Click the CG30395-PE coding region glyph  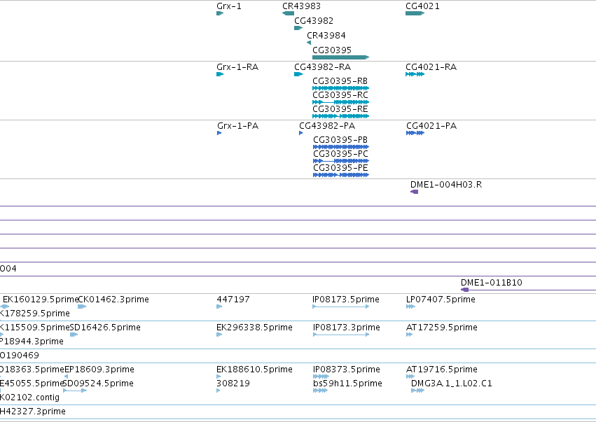pyautogui.click(x=341, y=175)
